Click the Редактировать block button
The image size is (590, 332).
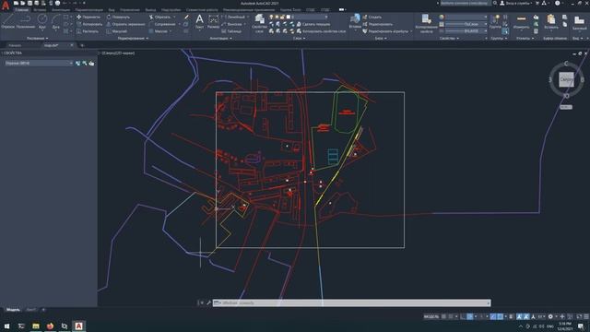tap(377, 24)
